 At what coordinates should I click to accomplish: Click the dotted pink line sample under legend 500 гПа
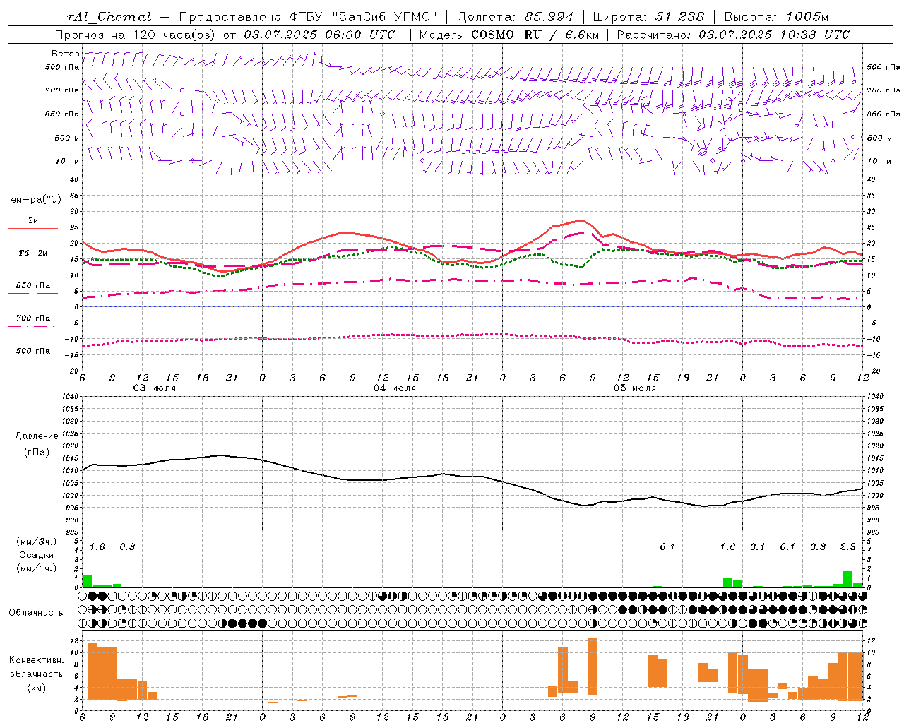point(32,359)
